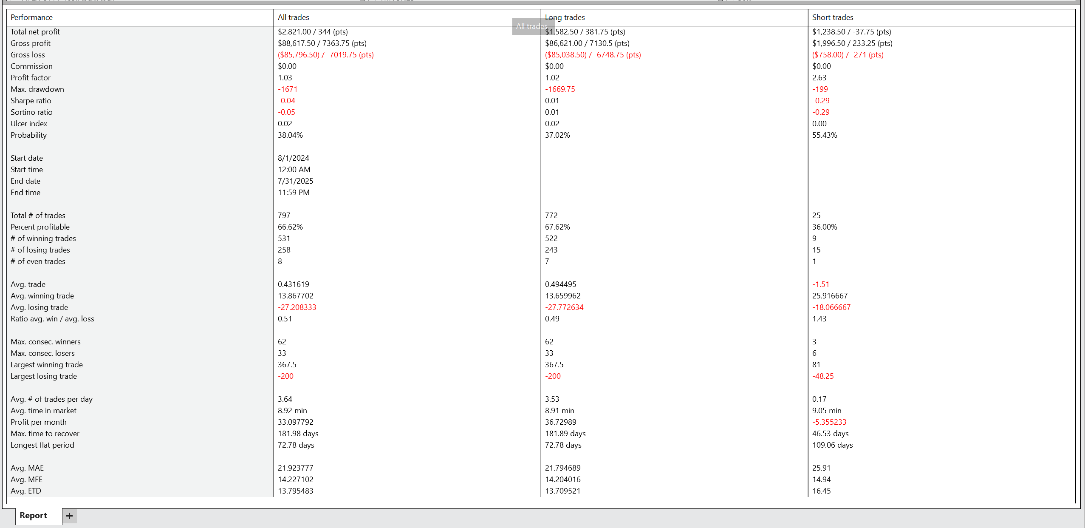Select Short trades net profit $1,238.50 value

coord(852,32)
